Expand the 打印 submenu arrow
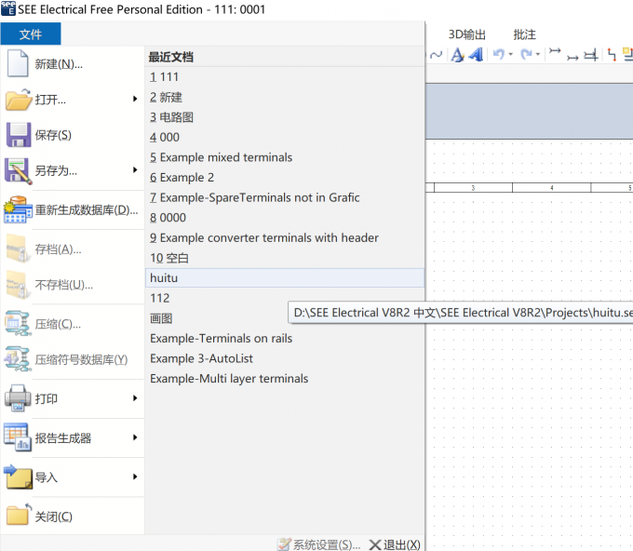The image size is (633, 551). [135, 398]
